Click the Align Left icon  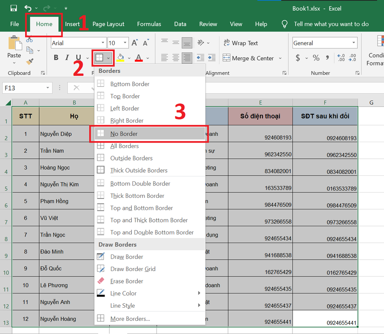coord(165,57)
